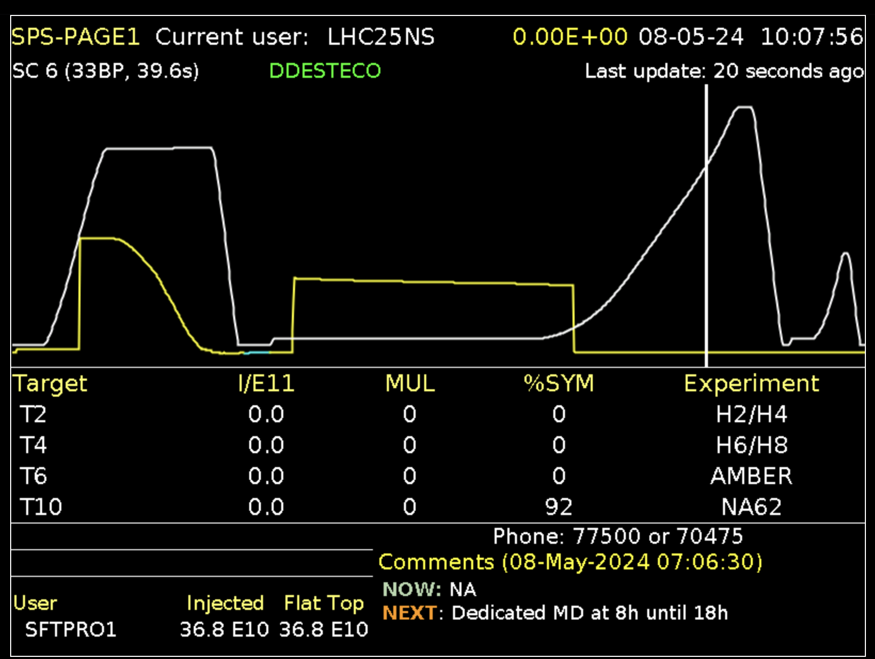
Task: Click the Target column header
Action: (50, 383)
